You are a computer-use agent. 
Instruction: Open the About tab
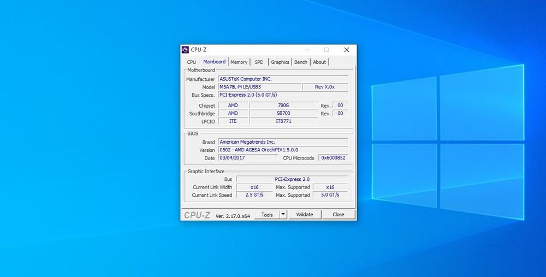pos(319,62)
